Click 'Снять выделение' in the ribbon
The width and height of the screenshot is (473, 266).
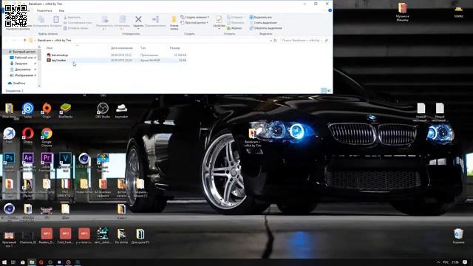point(263,23)
